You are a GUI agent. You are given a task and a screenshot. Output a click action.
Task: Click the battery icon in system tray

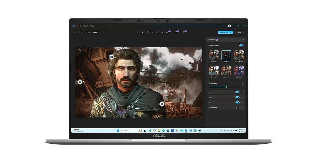point(236,131)
